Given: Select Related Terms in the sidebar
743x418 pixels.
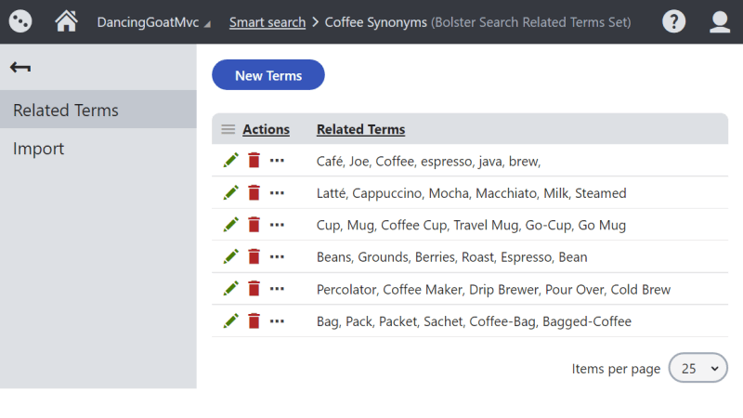Looking at the screenshot, I should (66, 110).
